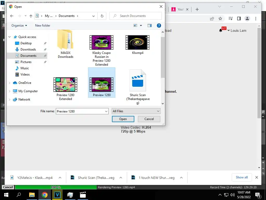Open Chrome media controls icon
Viewport: 266px width, 200px height.
pos(230,18)
